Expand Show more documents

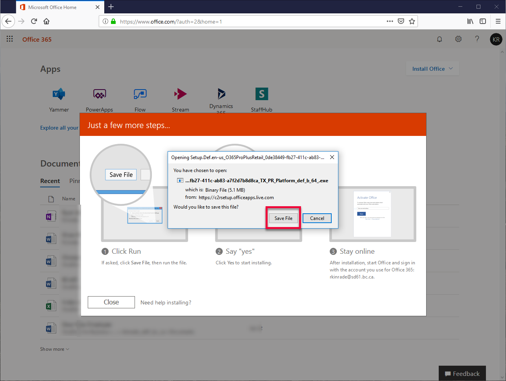[55, 349]
